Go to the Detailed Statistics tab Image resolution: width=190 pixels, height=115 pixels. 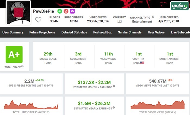tap(74, 32)
